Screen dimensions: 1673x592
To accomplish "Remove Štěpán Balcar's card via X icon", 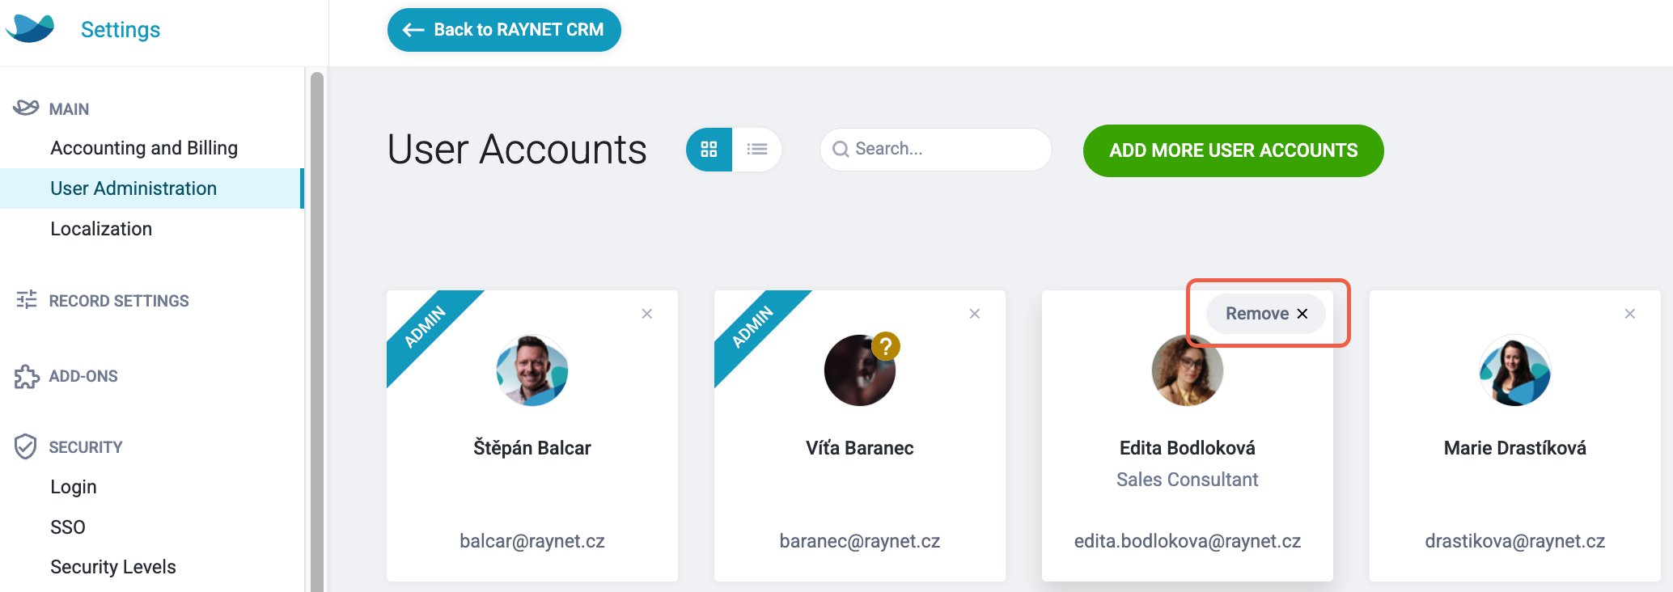I will [647, 314].
